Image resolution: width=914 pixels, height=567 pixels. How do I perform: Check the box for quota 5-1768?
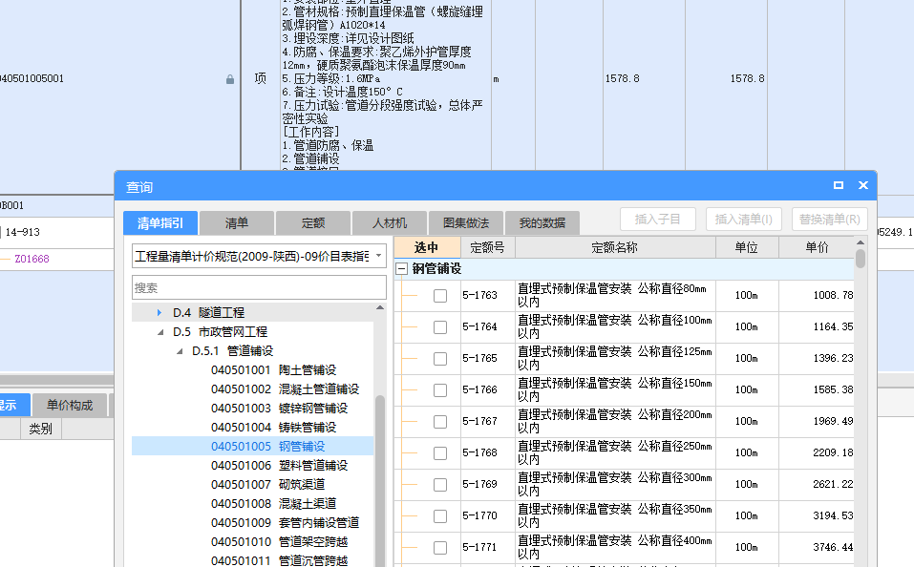(440, 452)
